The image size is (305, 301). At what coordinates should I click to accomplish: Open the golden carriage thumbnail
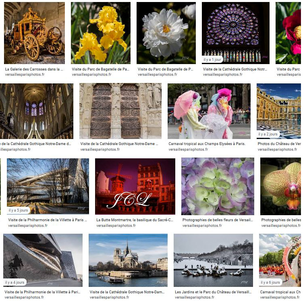click(x=34, y=33)
